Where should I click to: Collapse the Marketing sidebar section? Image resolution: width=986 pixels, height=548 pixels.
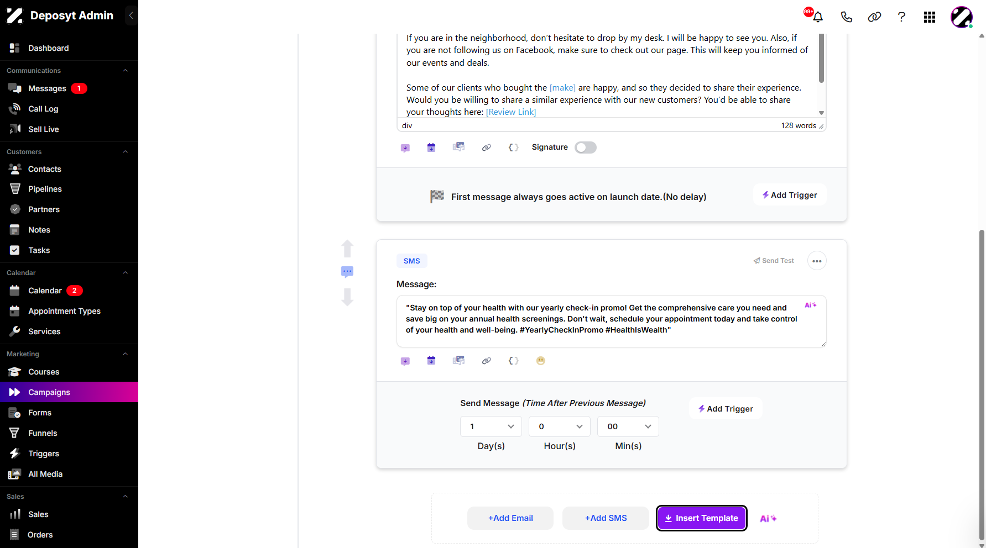[x=125, y=354]
